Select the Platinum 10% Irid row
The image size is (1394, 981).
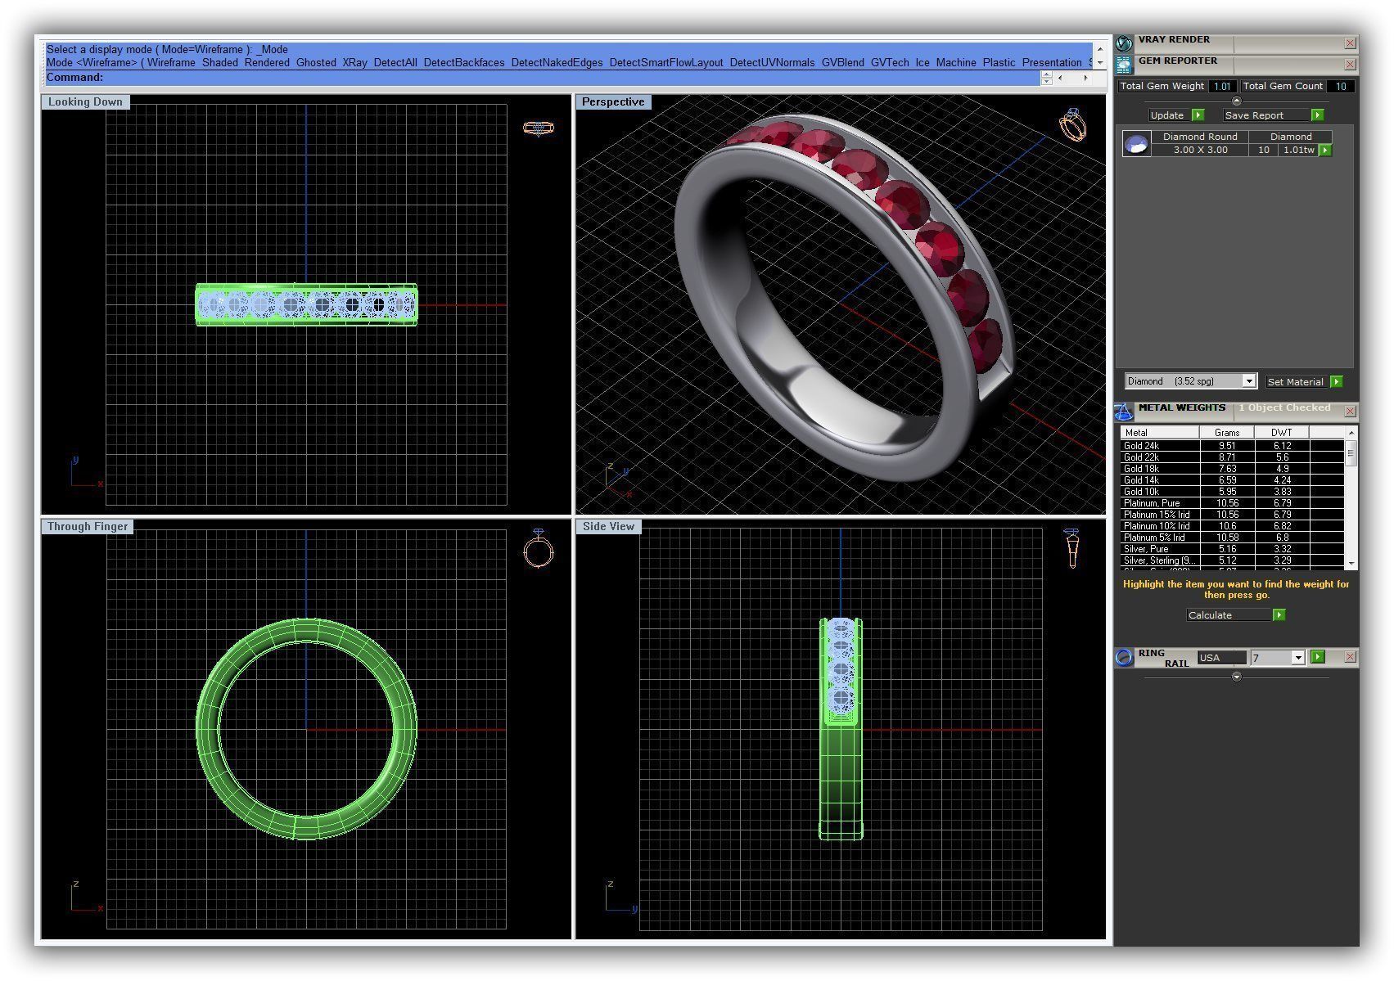point(1232,526)
